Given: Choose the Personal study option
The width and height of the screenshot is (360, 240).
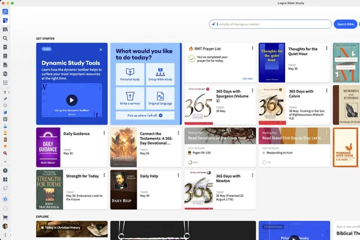Looking at the screenshot, I should point(130,74).
